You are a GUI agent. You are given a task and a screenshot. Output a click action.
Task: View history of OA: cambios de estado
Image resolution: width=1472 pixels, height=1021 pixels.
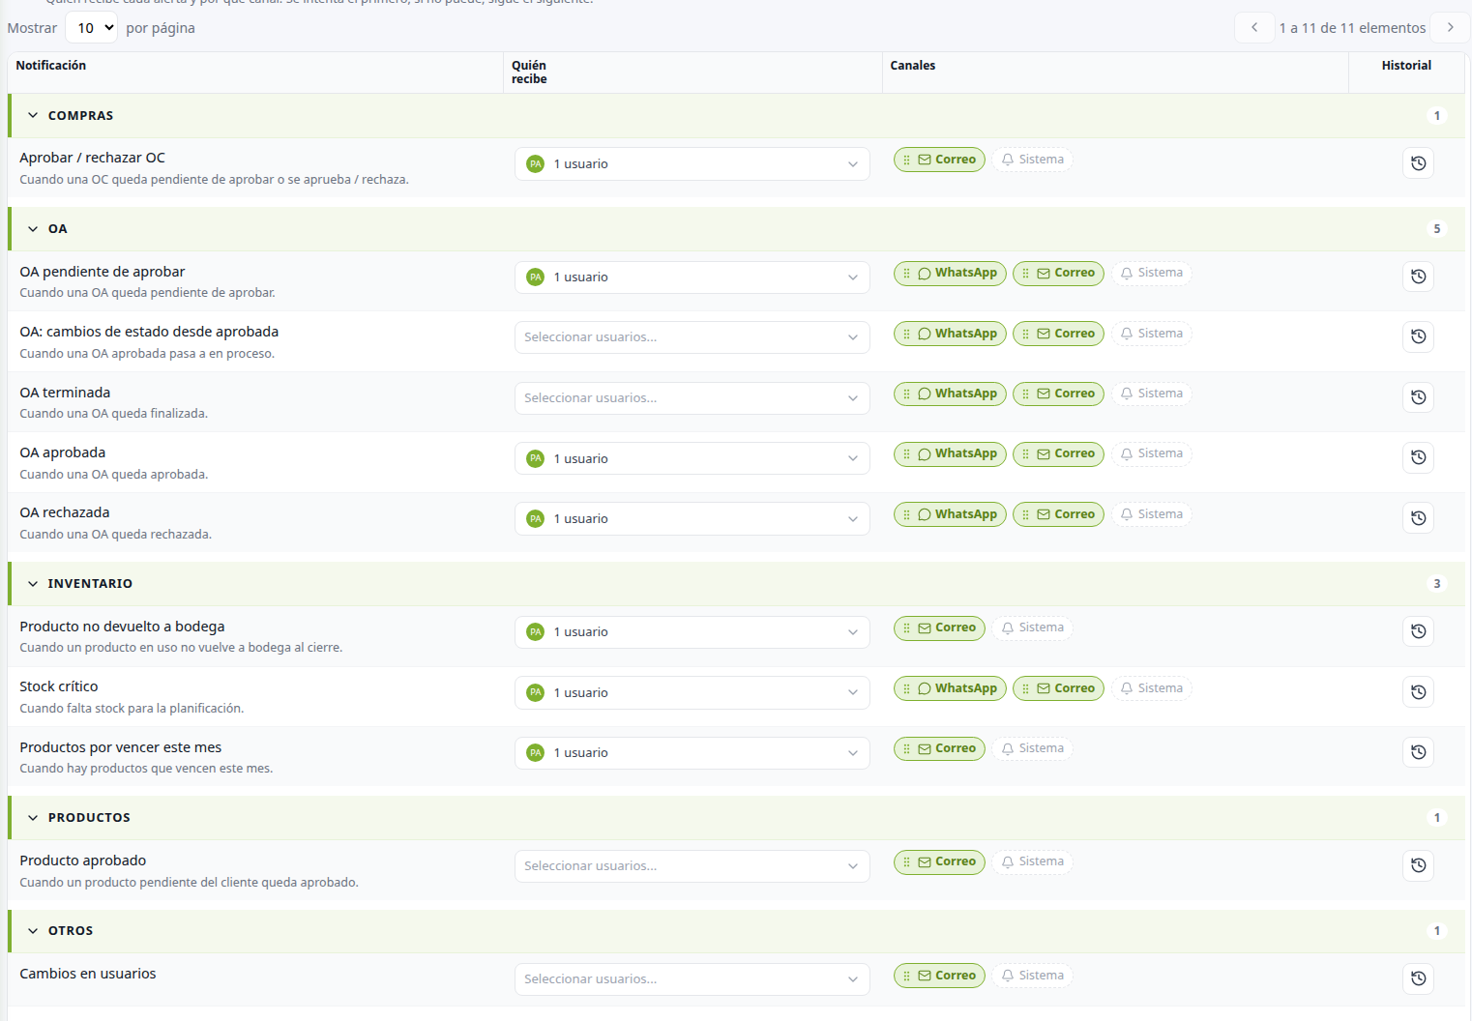click(1418, 336)
